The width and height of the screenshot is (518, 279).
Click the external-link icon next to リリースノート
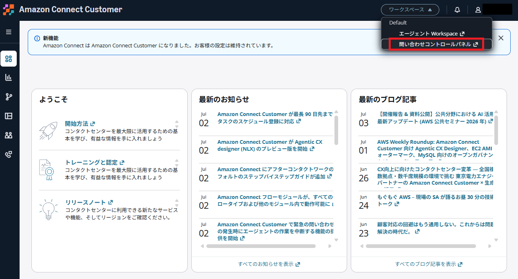click(x=111, y=202)
